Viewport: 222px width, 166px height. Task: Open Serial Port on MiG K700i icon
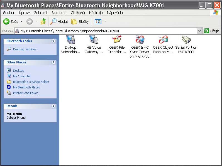pos(186,39)
